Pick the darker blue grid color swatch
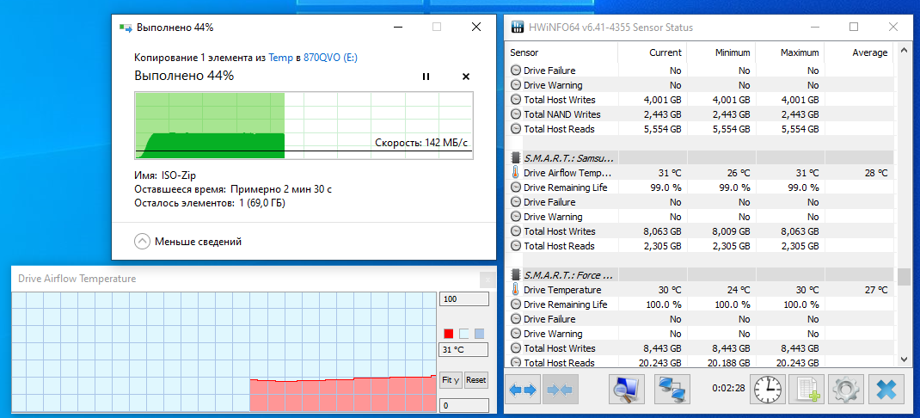 pos(480,334)
